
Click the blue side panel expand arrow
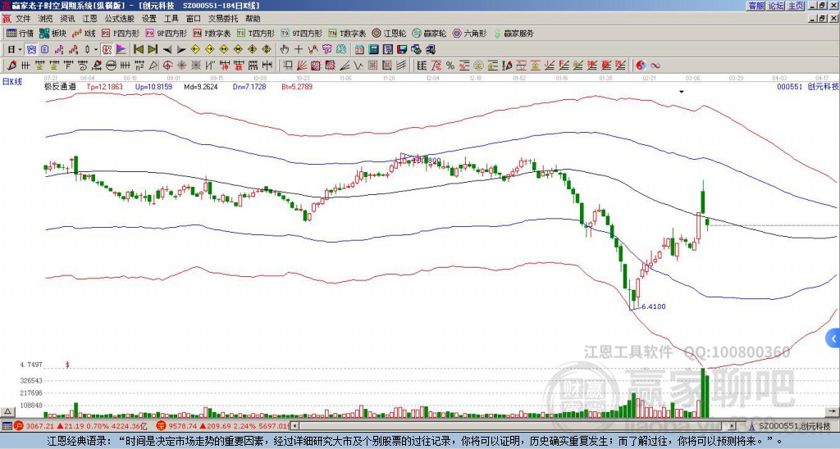[x=834, y=338]
